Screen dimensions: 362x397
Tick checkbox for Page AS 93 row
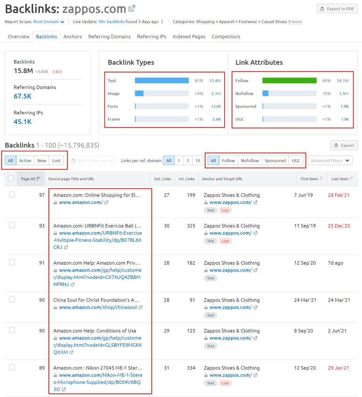(x=12, y=225)
